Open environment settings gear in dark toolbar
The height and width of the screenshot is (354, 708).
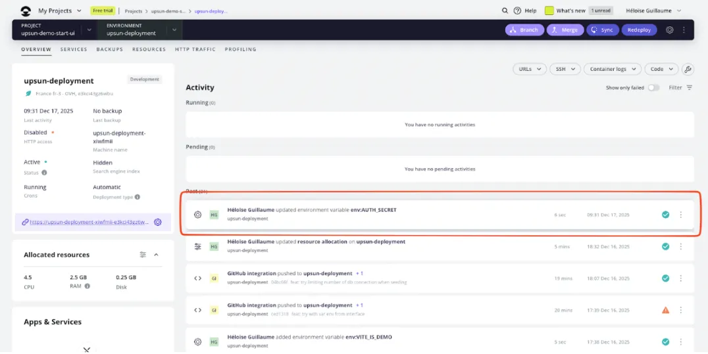coord(669,30)
